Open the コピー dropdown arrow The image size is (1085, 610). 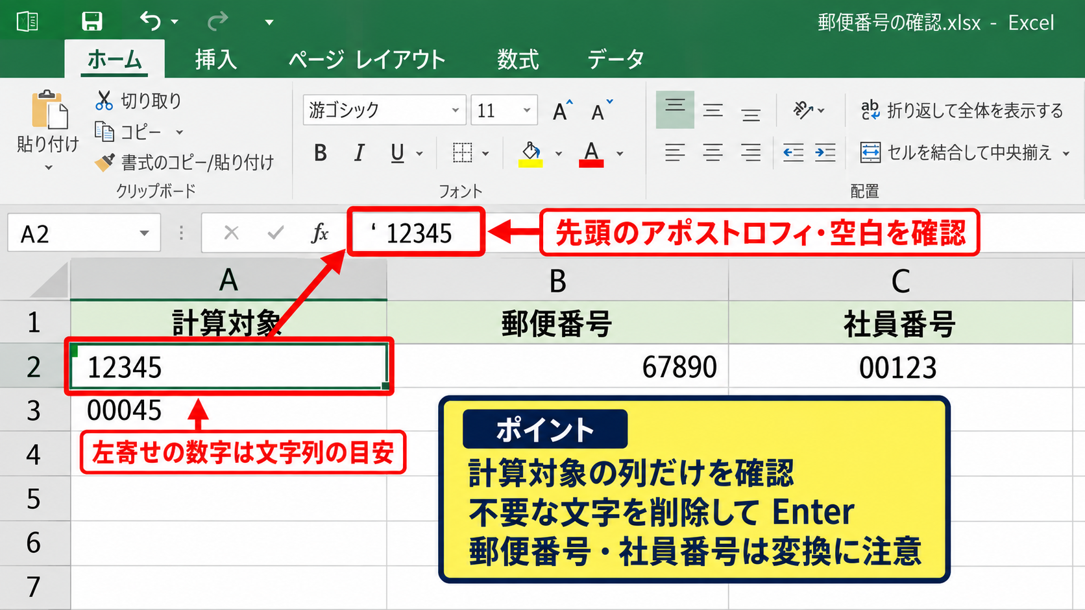coord(179,132)
